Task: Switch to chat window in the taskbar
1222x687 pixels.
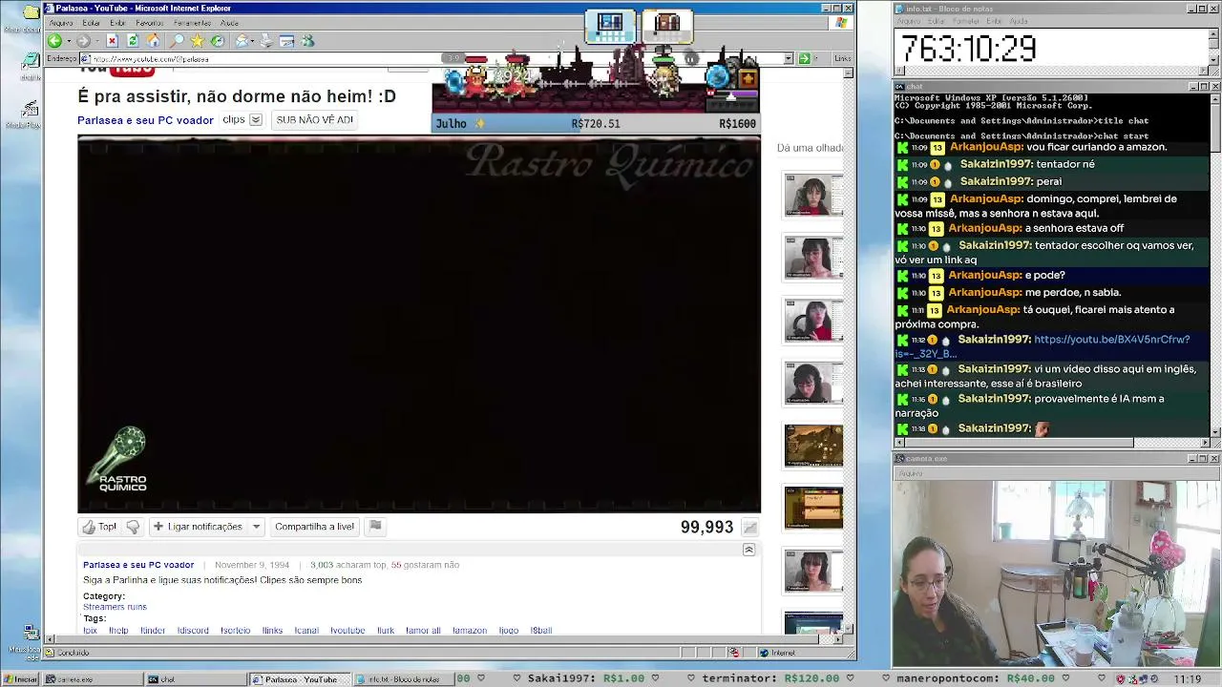Action: point(194,679)
